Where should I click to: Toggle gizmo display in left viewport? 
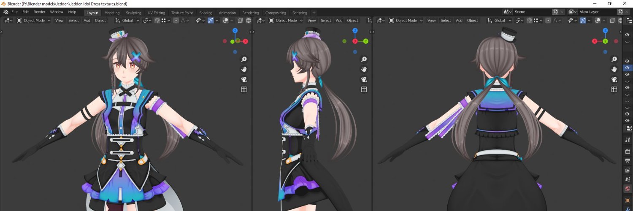tap(211, 20)
